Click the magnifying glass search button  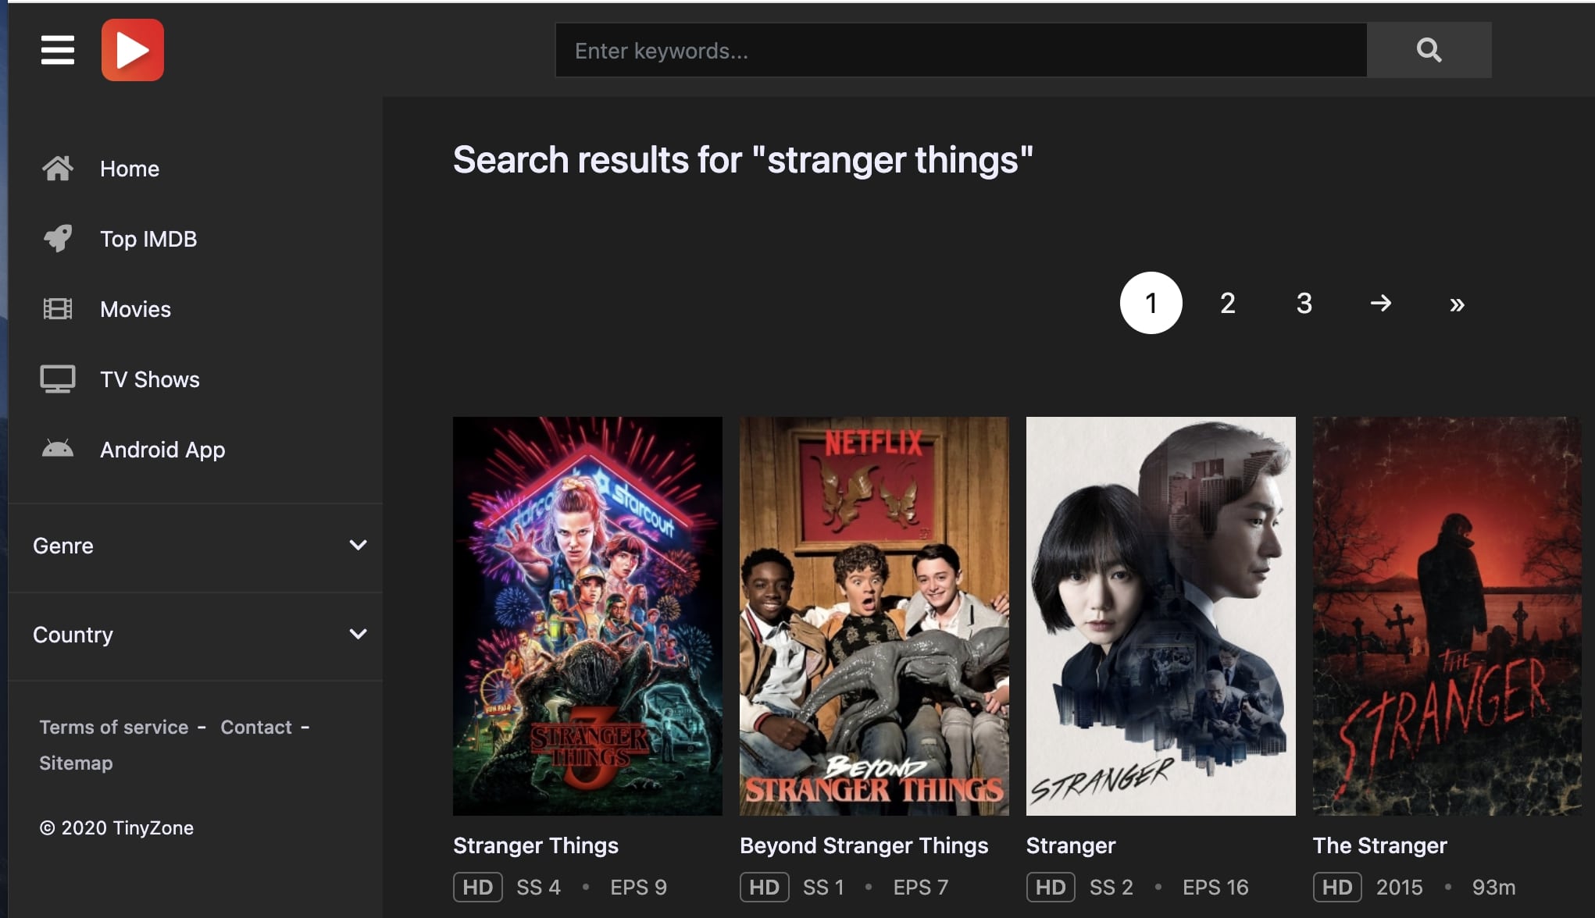(x=1429, y=50)
